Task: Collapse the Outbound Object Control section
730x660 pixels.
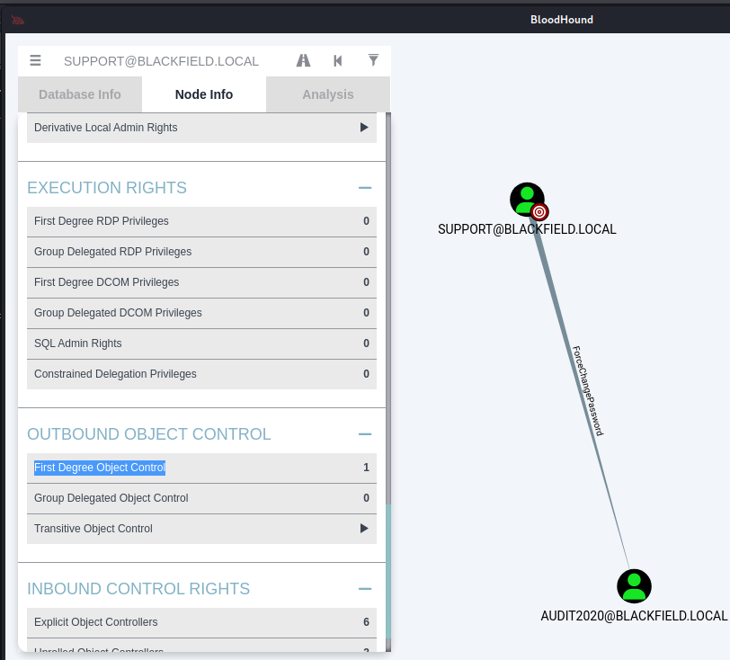Action: pos(365,434)
